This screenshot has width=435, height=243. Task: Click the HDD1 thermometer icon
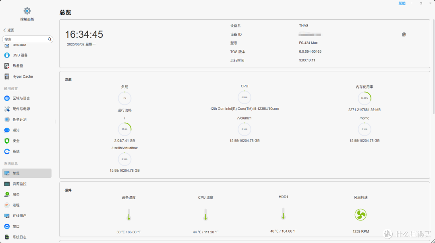point(283,214)
